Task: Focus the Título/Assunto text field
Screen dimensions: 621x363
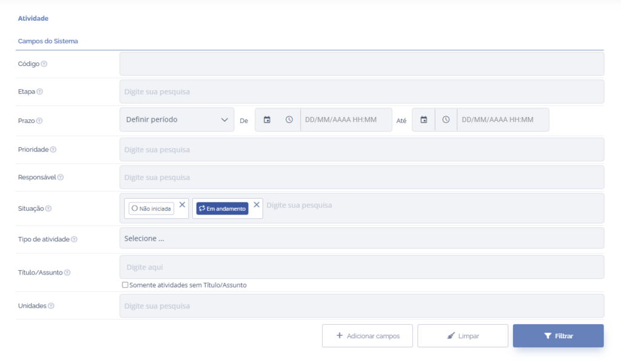Action: pos(361,267)
